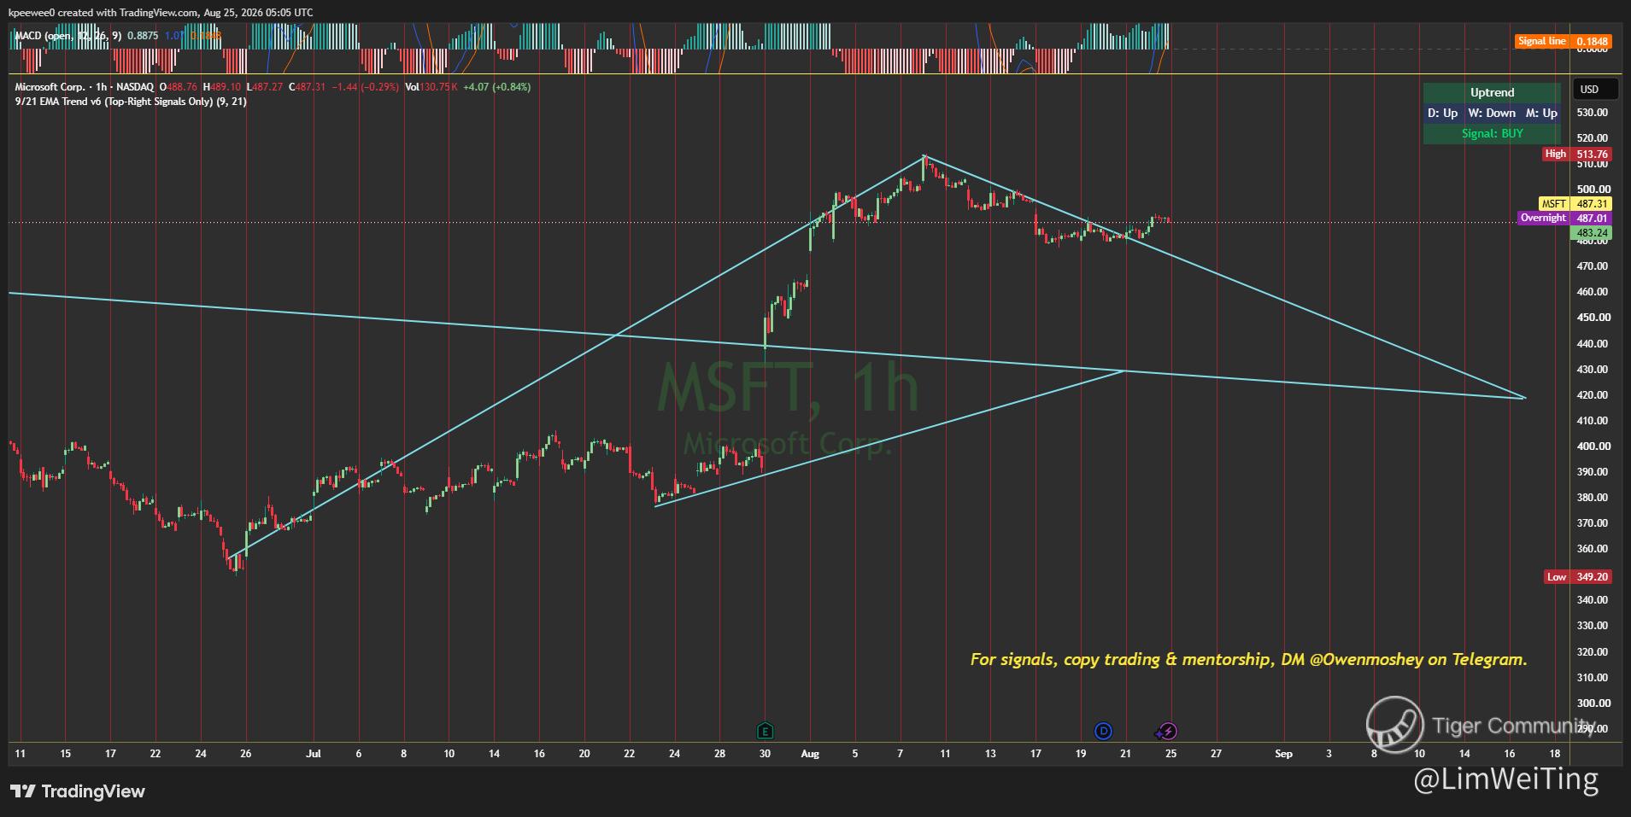Click the 360.00 price scale label
The image size is (1631, 817).
coord(1593,549)
